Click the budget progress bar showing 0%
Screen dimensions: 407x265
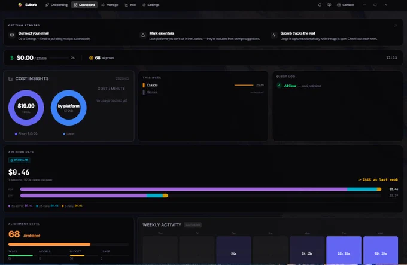click(x=60, y=58)
